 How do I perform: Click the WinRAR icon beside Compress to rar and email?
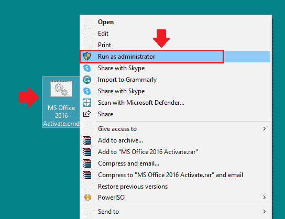pyautogui.click(x=87, y=175)
